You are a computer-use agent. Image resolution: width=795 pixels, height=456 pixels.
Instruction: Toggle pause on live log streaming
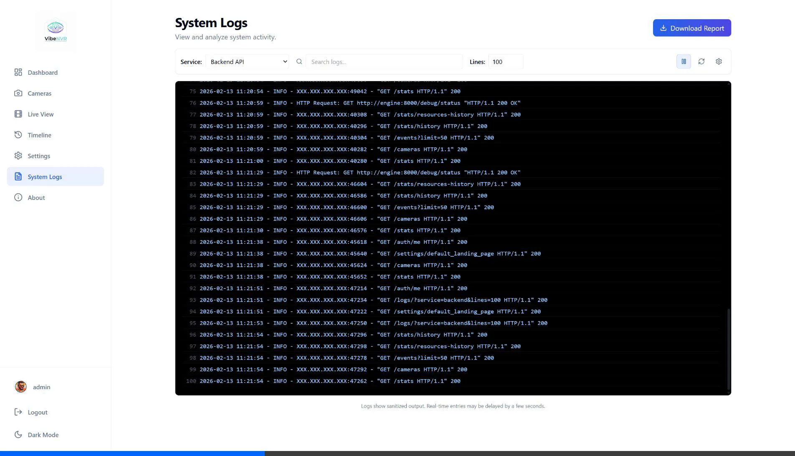[684, 61]
